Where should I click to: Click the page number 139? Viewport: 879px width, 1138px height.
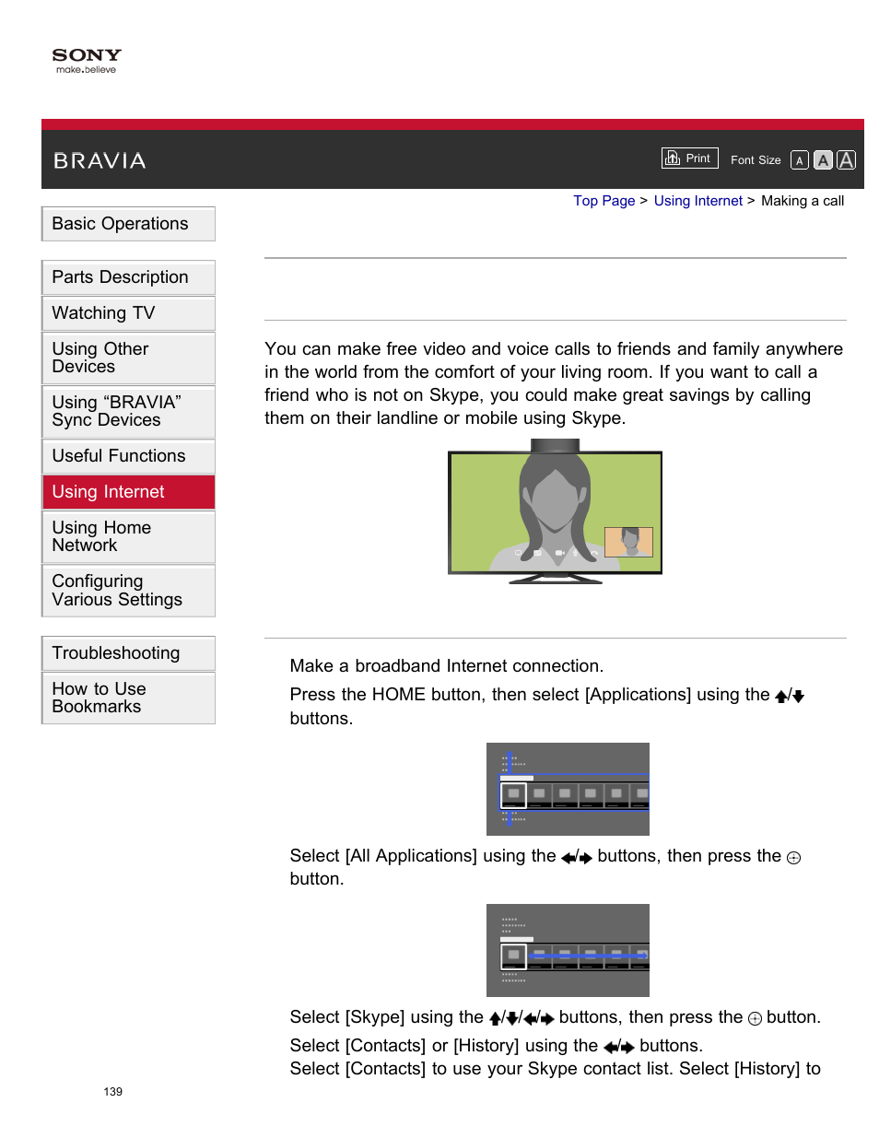click(x=113, y=1092)
